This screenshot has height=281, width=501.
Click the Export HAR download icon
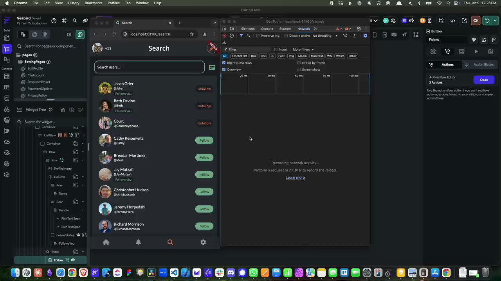[x=224, y=42]
